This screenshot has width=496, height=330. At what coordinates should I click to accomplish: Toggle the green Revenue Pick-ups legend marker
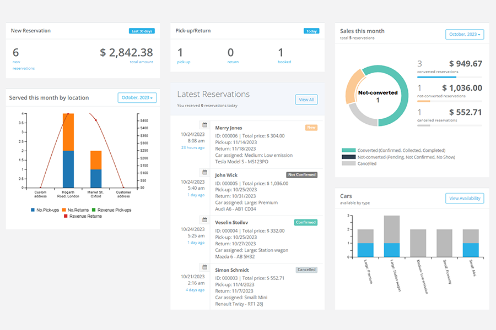pyautogui.click(x=94, y=210)
